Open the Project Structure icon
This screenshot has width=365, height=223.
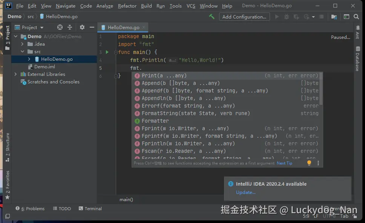(x=334, y=17)
